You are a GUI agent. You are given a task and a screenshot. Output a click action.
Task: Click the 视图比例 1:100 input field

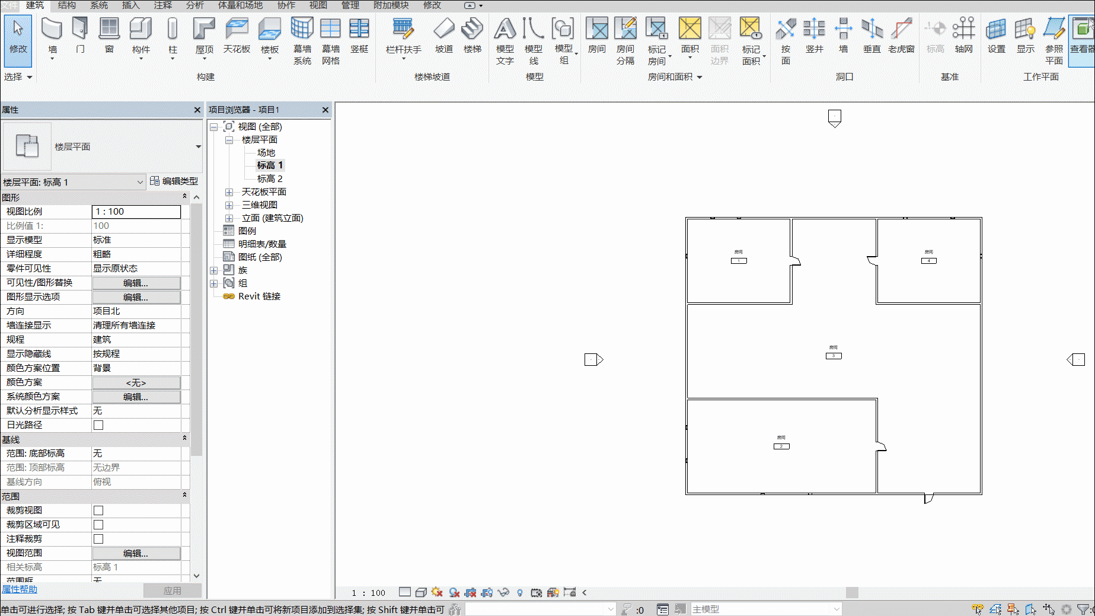(136, 212)
